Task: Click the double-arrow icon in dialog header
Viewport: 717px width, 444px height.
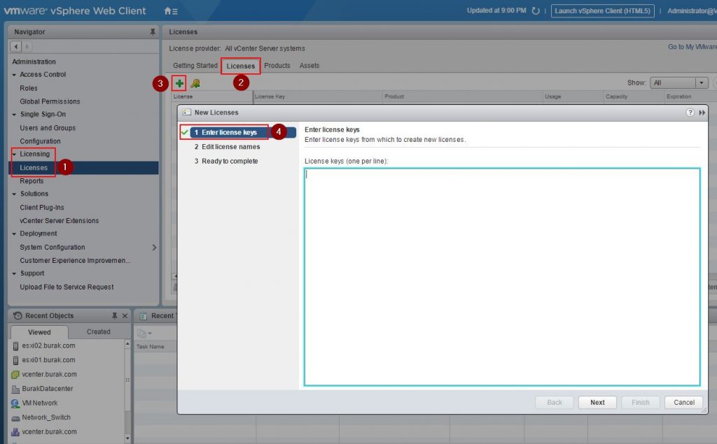Action: click(x=702, y=113)
